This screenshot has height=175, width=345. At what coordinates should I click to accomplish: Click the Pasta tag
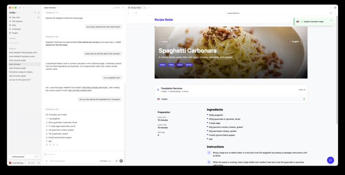click(x=171, y=65)
